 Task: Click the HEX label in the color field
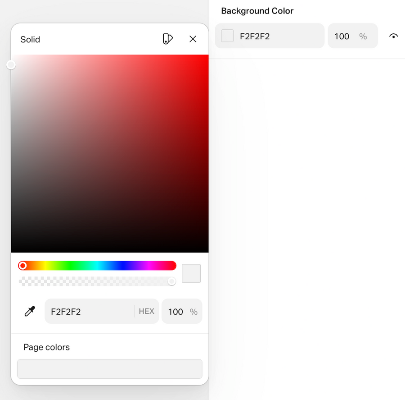click(x=146, y=311)
